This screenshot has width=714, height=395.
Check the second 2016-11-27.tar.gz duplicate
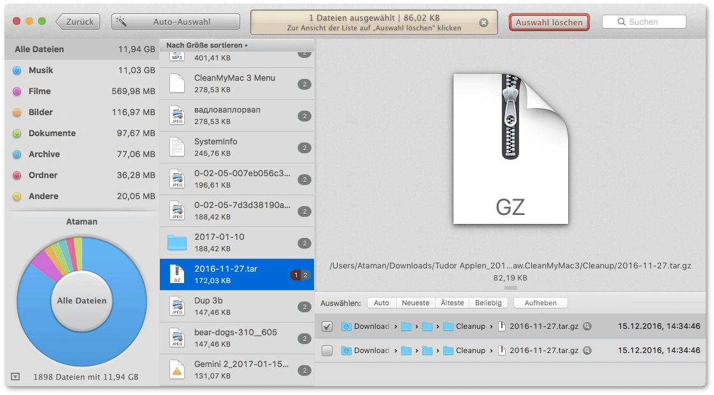pyautogui.click(x=327, y=350)
